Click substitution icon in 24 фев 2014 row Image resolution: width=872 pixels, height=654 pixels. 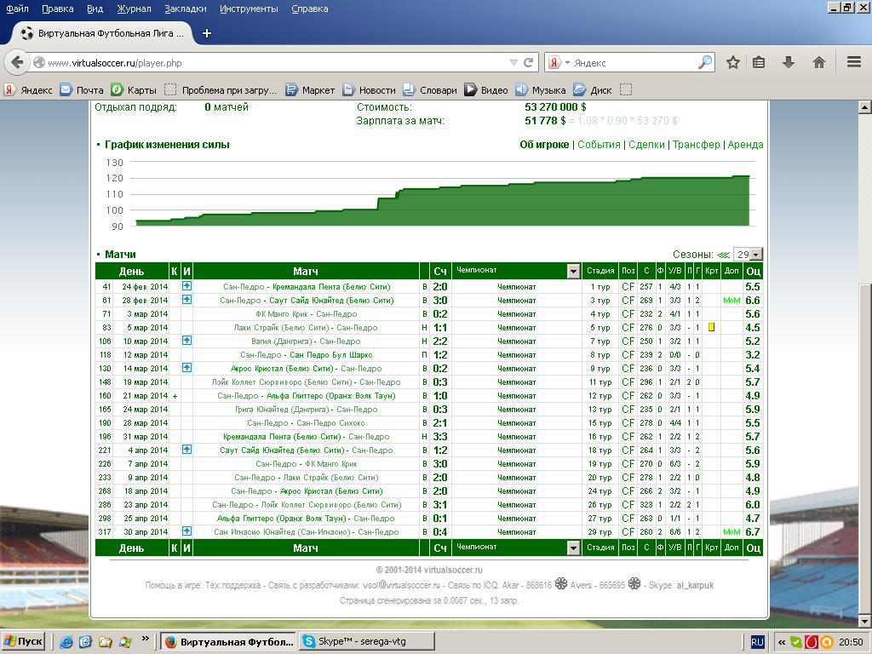point(186,286)
